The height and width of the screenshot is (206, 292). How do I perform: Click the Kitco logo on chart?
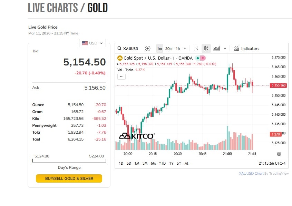click(136, 136)
